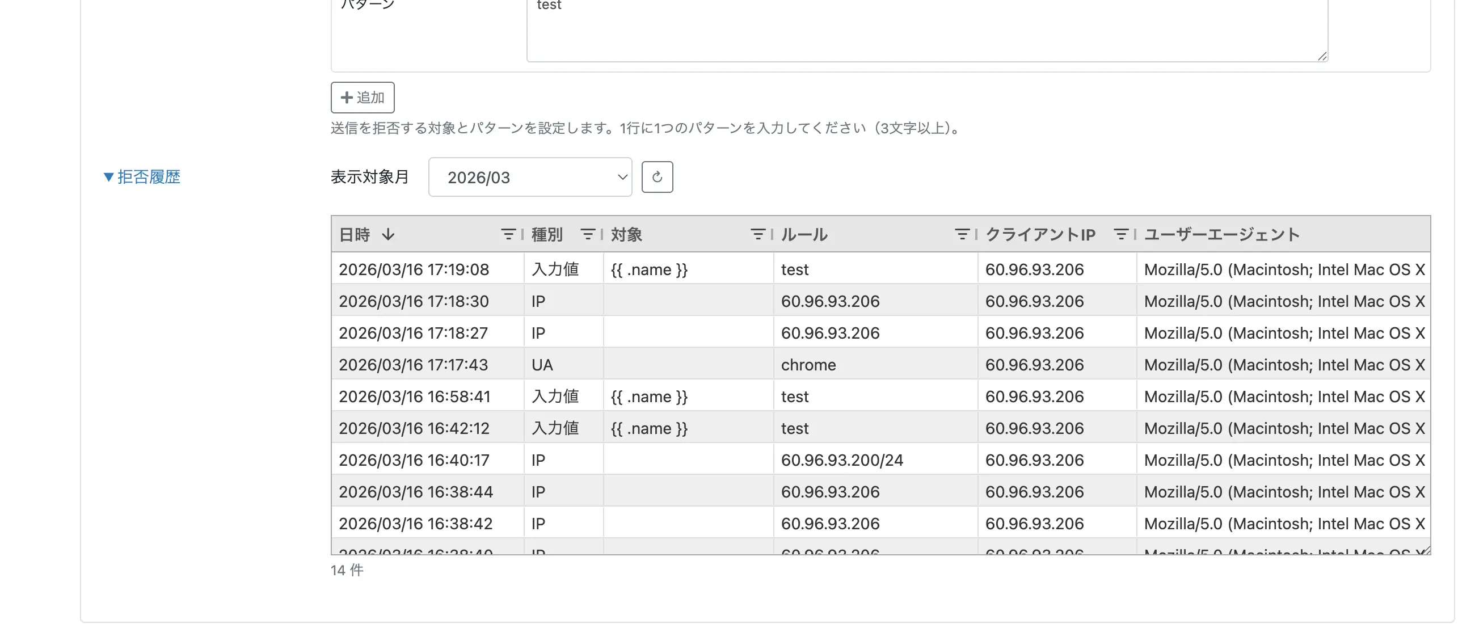Open filter menu for 種別 column
The height and width of the screenshot is (624, 1475).
(587, 234)
